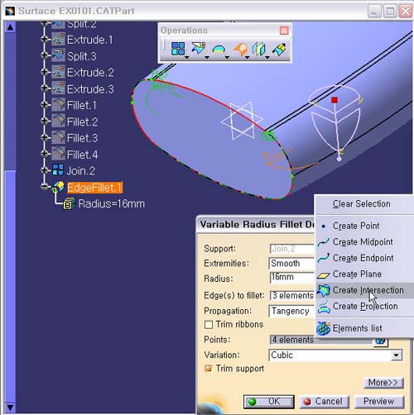The width and height of the screenshot is (414, 415).
Task: Close the Operations toolbar
Action: [284, 30]
